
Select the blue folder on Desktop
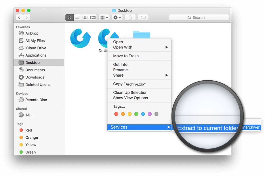coord(142,34)
